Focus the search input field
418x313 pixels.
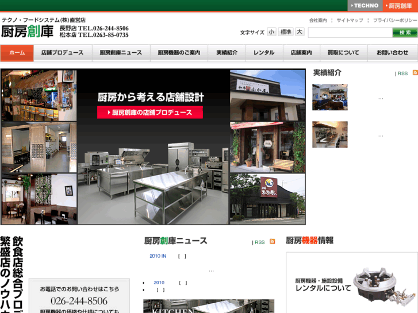[x=350, y=33]
